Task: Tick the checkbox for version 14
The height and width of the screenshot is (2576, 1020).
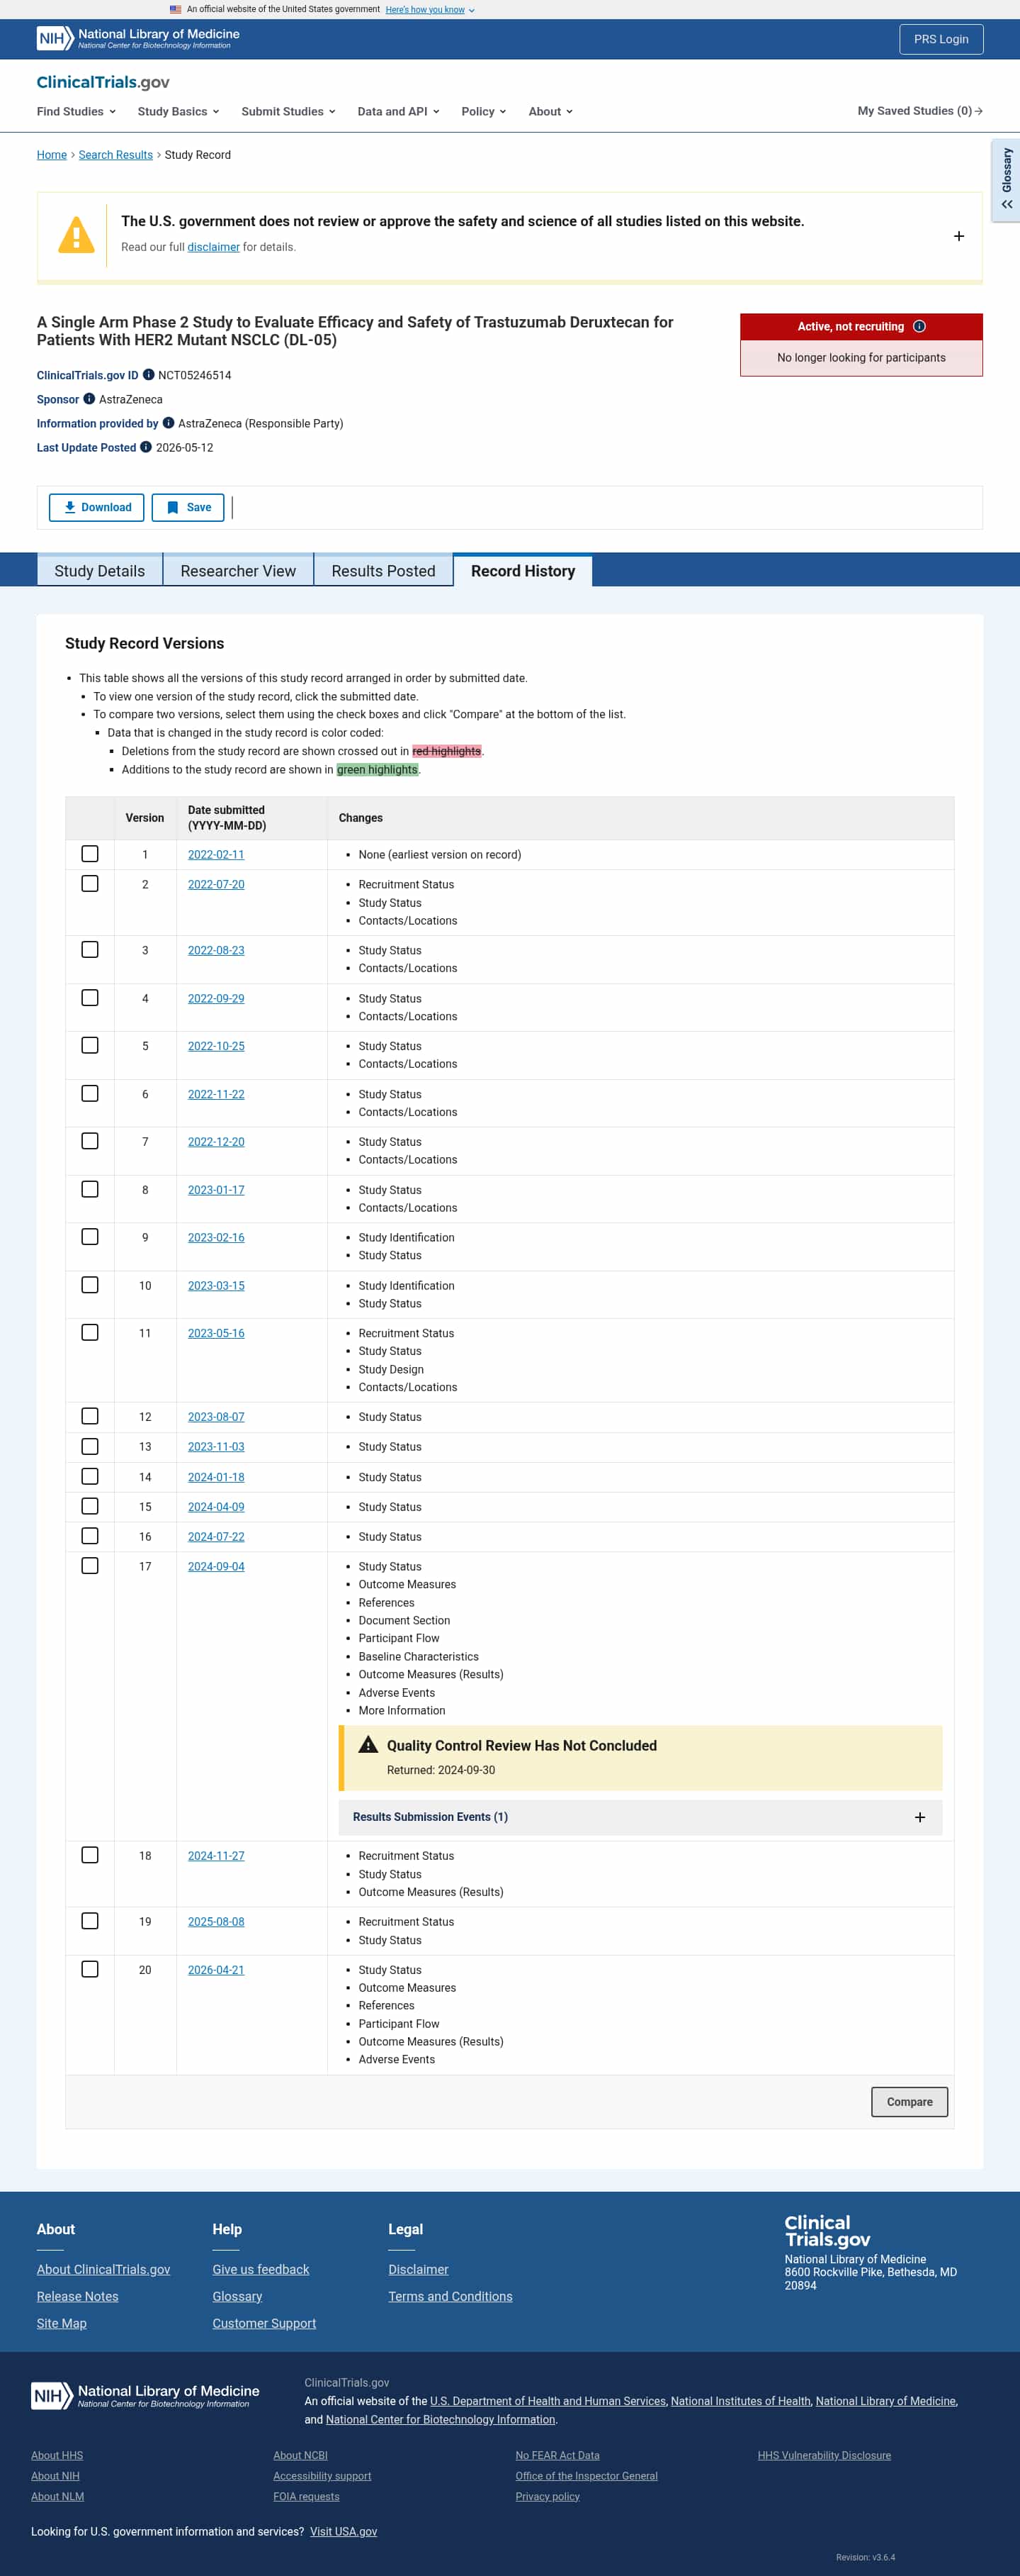Action: pyautogui.click(x=90, y=1476)
